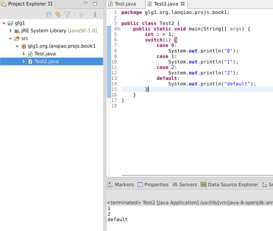This screenshot has height=231, width=273.
Task: Fold the main method at line 4
Action: tap(118, 29)
